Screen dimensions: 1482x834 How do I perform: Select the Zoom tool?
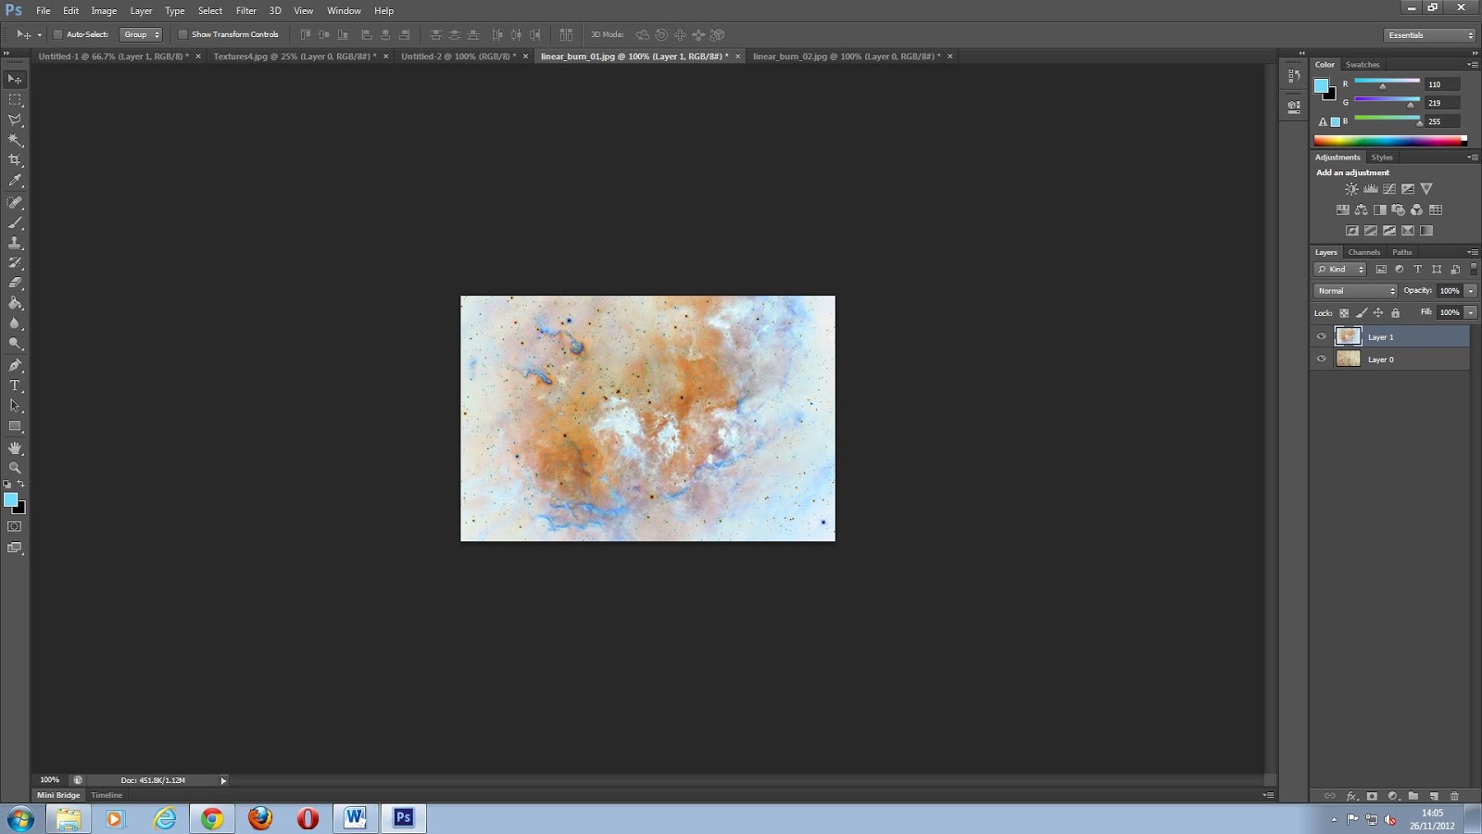tap(15, 468)
